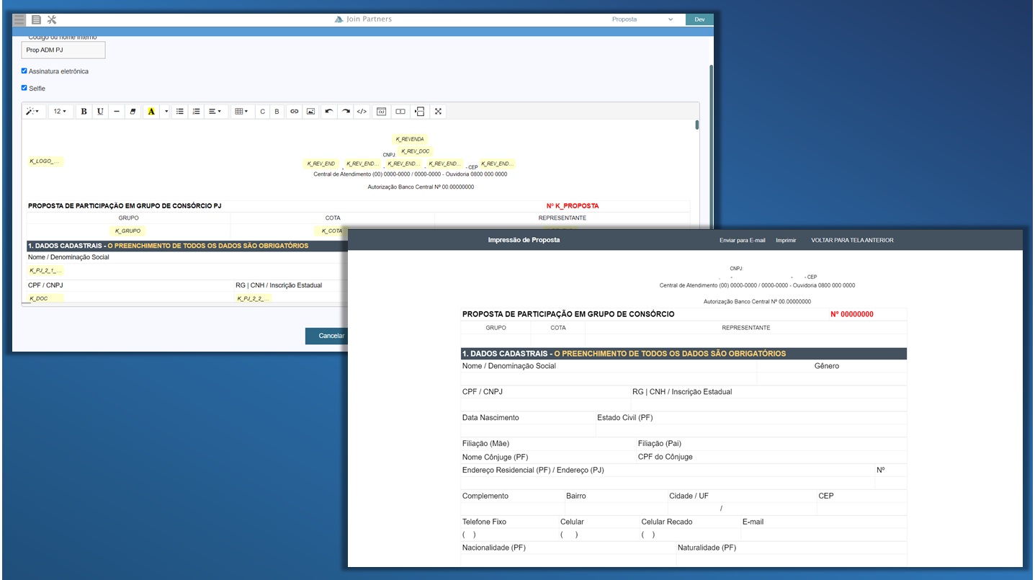Open the table insert dropdown
Image resolution: width=1035 pixels, height=580 pixels.
click(241, 112)
